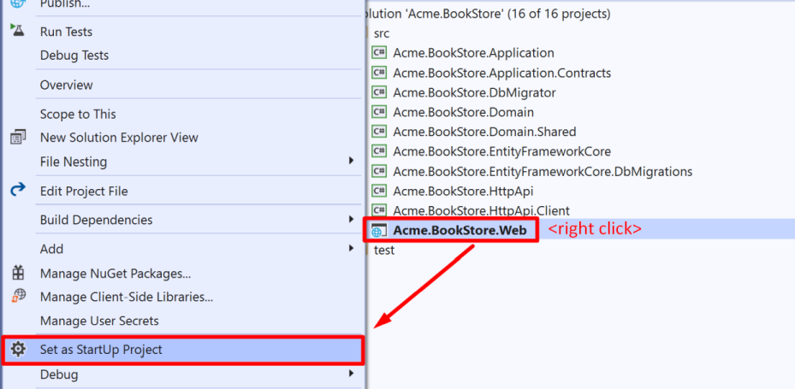Click the Edit Project File arrow icon
Screen dimensions: 795x389
pos(17,191)
